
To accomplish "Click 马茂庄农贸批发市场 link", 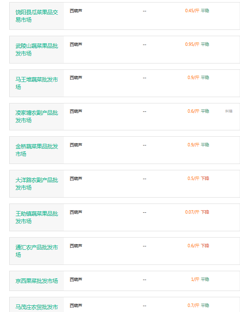I will click(37, 307).
